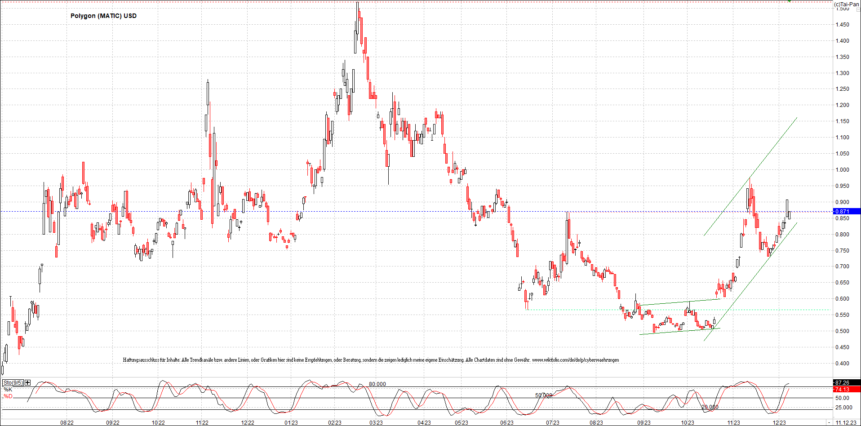Expand the stochastic indicator plus icon

click(x=28, y=383)
